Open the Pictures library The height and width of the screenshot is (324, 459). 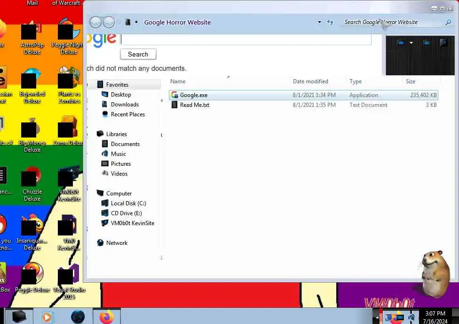tap(120, 164)
